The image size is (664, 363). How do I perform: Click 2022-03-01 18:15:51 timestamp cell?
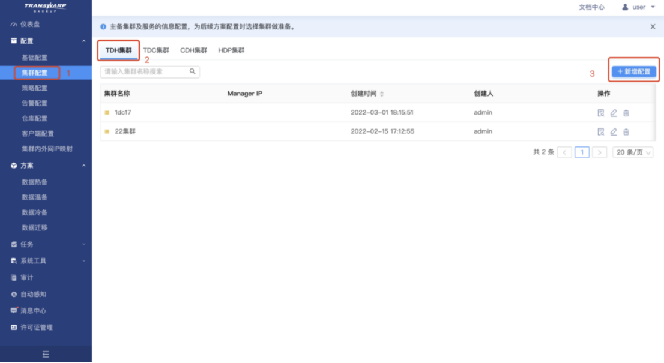click(382, 113)
